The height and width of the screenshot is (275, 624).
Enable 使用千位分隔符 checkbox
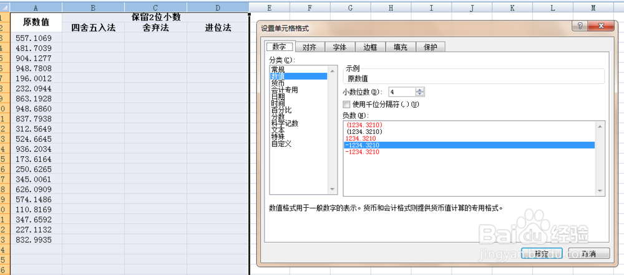coord(346,105)
